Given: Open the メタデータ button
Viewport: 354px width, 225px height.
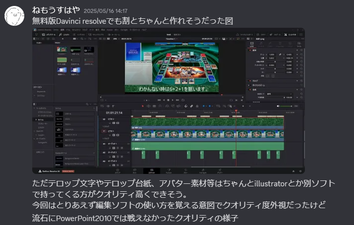Looking at the screenshot, I should pyautogui.click(x=275, y=35).
